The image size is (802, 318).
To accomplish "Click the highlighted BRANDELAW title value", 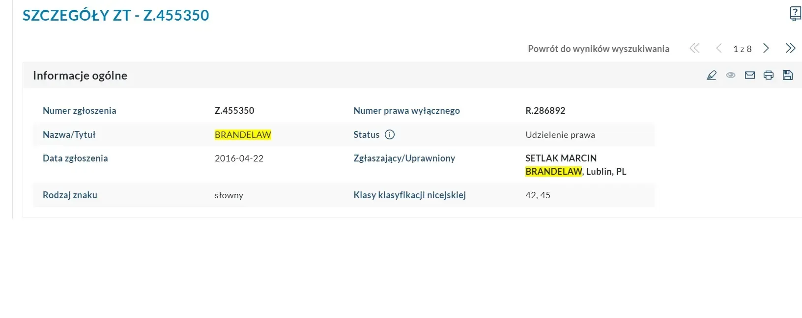I will [243, 135].
